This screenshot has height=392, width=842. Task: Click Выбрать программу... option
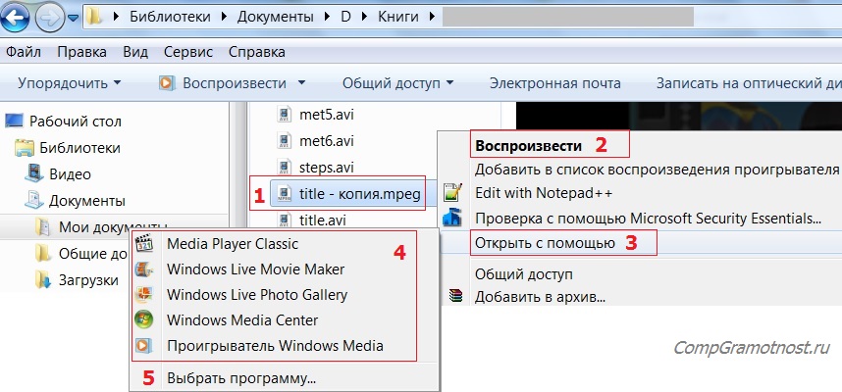[241, 377]
